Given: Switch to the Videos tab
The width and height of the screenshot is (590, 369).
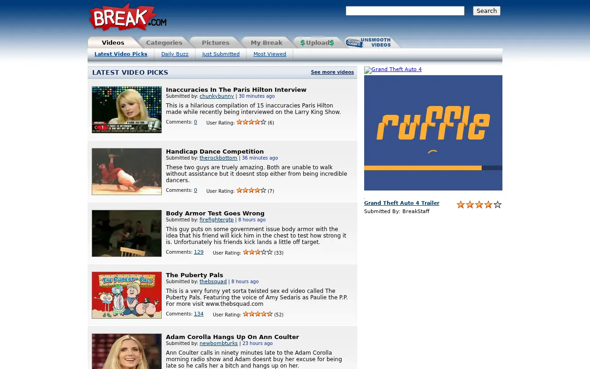Looking at the screenshot, I should pos(113,42).
